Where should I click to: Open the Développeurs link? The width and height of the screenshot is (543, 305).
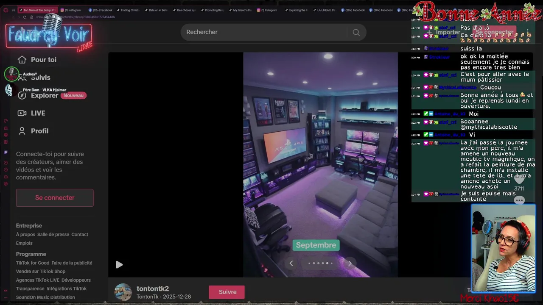[76, 280]
